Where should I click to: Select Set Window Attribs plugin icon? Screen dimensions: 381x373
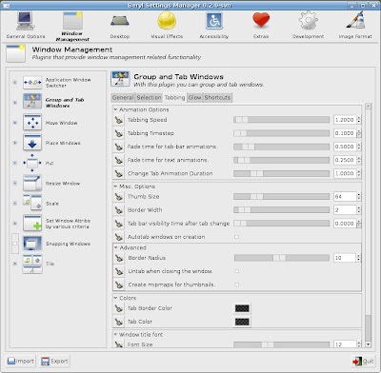pos(32,223)
